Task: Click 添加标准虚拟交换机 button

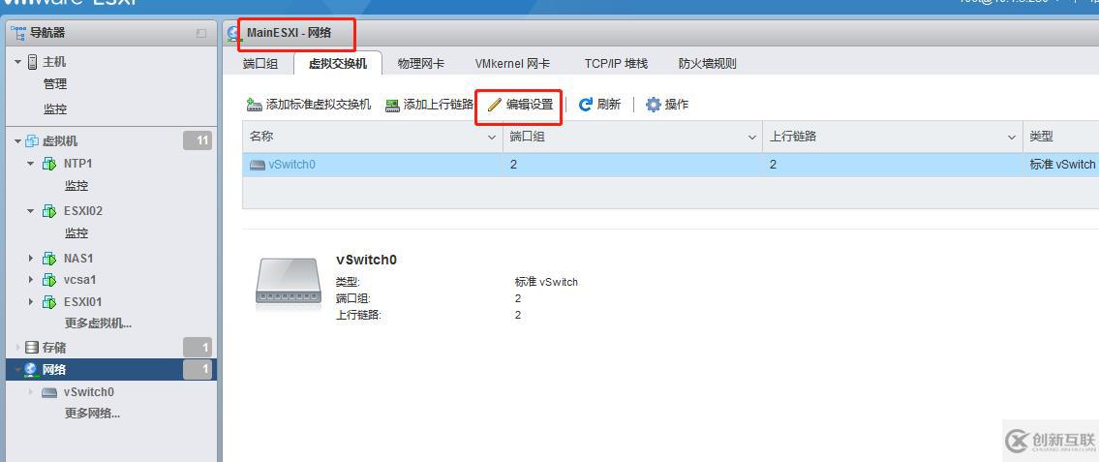Action: 309,106
